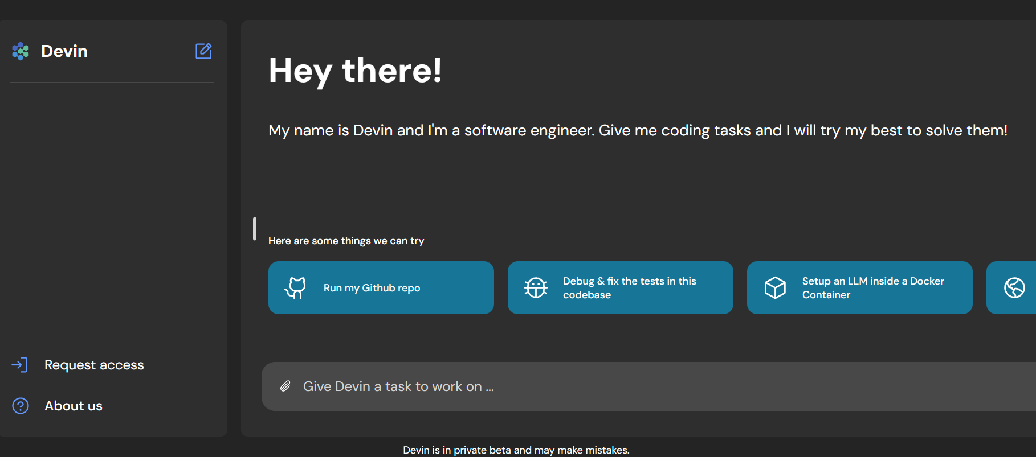Click the bug icon on the Debug card
The width and height of the screenshot is (1036, 457).
click(x=536, y=288)
